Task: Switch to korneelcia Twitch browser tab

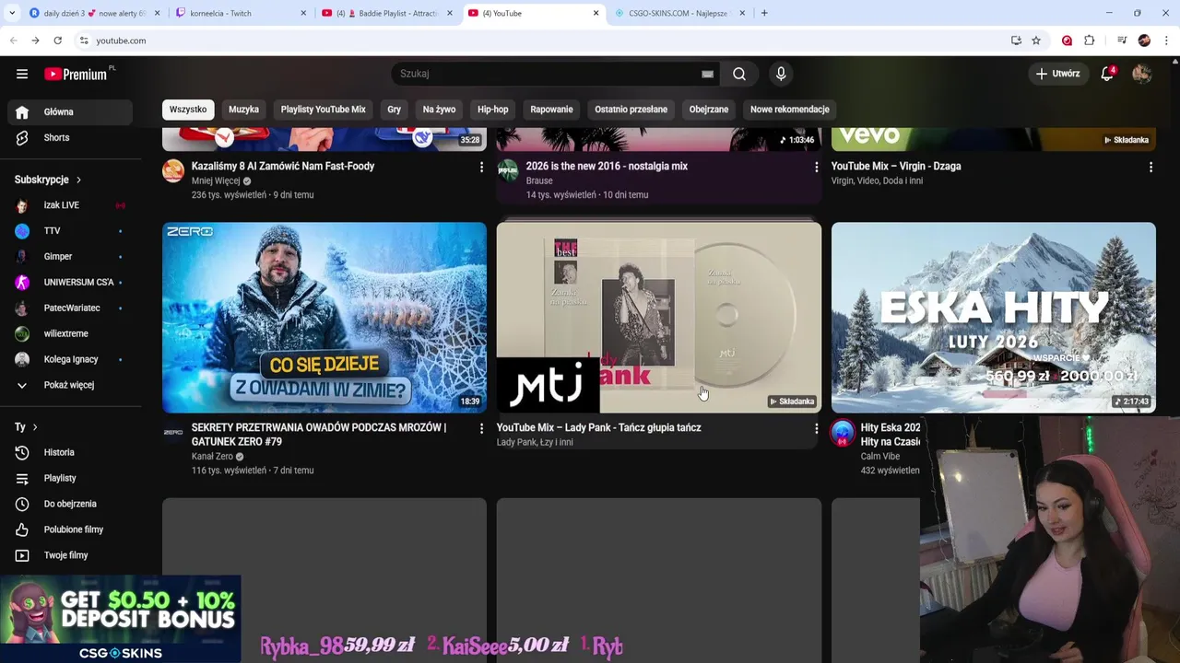Action: (x=242, y=13)
